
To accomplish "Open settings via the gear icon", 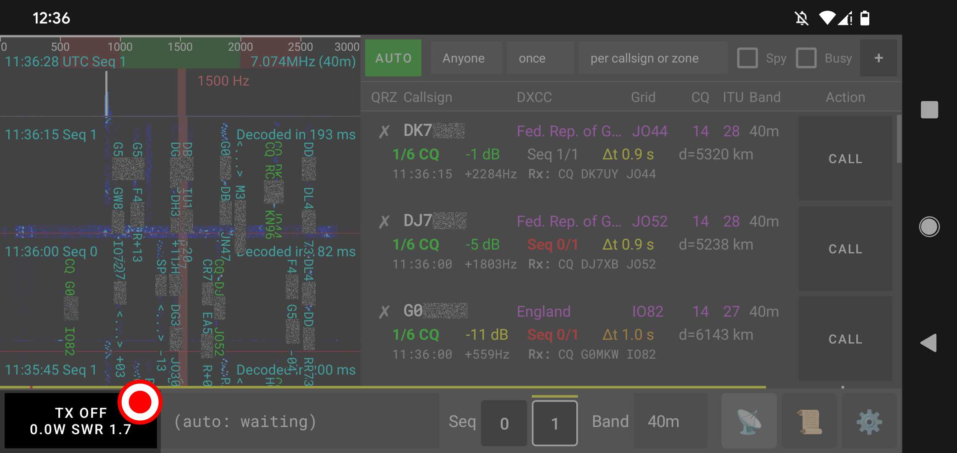I will pyautogui.click(x=869, y=421).
